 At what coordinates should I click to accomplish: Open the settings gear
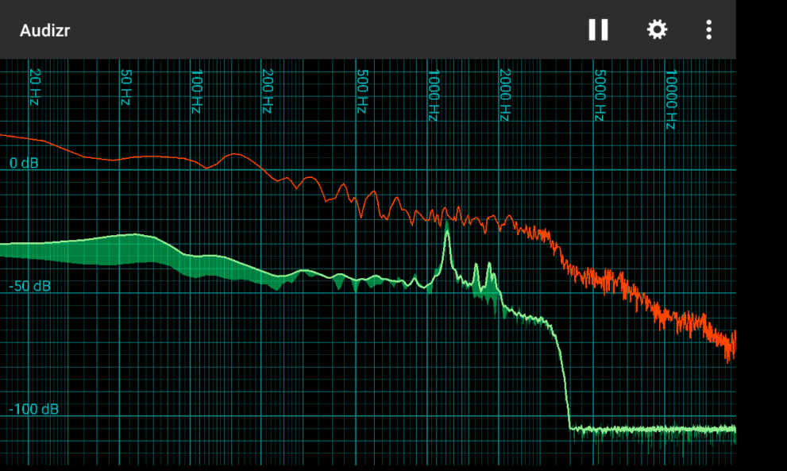pyautogui.click(x=657, y=30)
